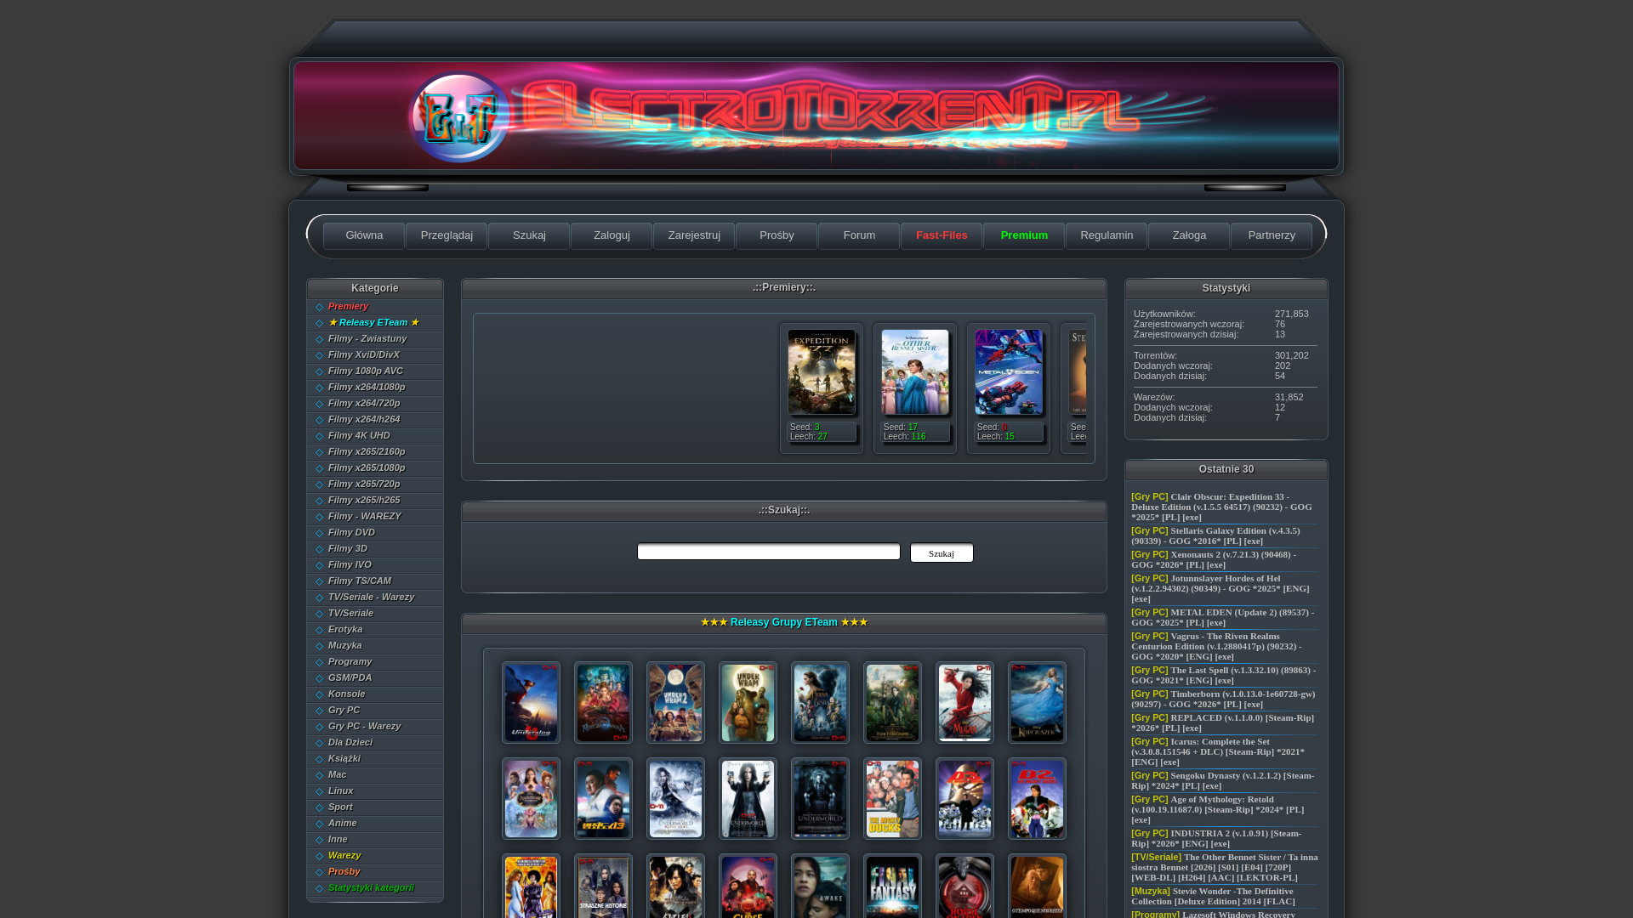Open the Kopciuszek release poster
This screenshot has height=918, width=1633.
1037,703
